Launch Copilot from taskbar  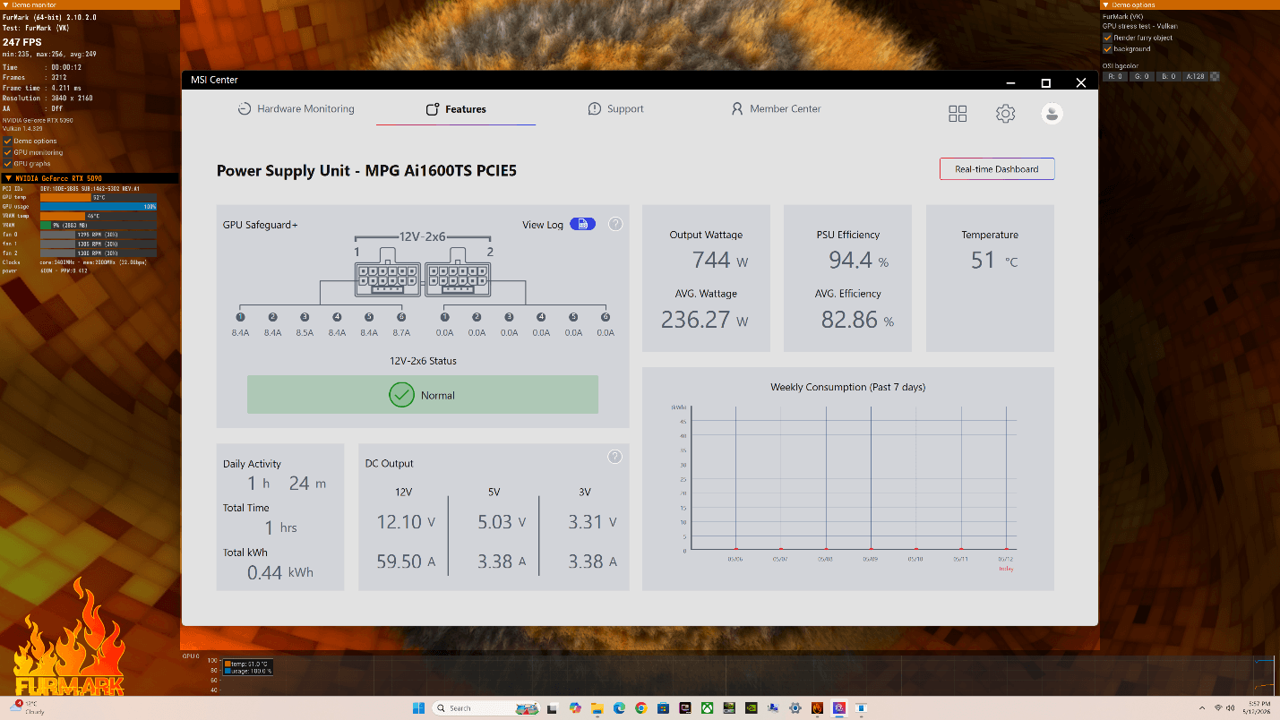(575, 707)
